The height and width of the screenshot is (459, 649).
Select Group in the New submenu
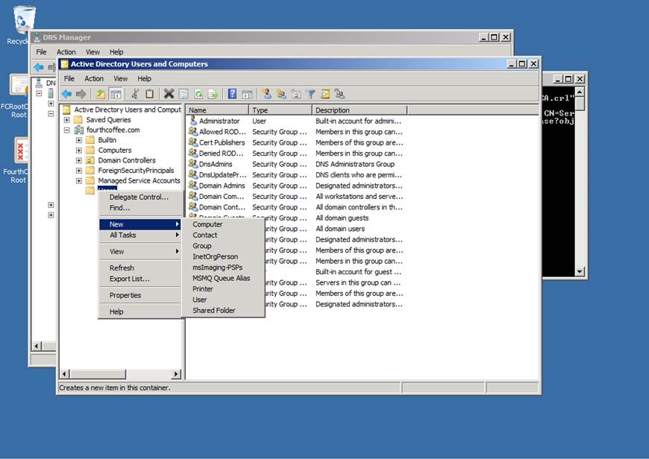[x=201, y=246]
